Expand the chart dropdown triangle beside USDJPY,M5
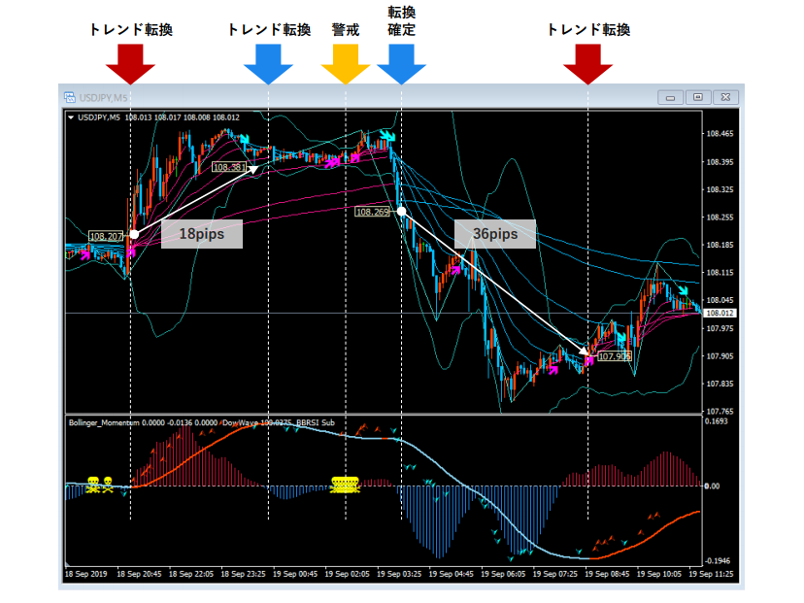This screenshot has height=603, width=804. [x=71, y=117]
